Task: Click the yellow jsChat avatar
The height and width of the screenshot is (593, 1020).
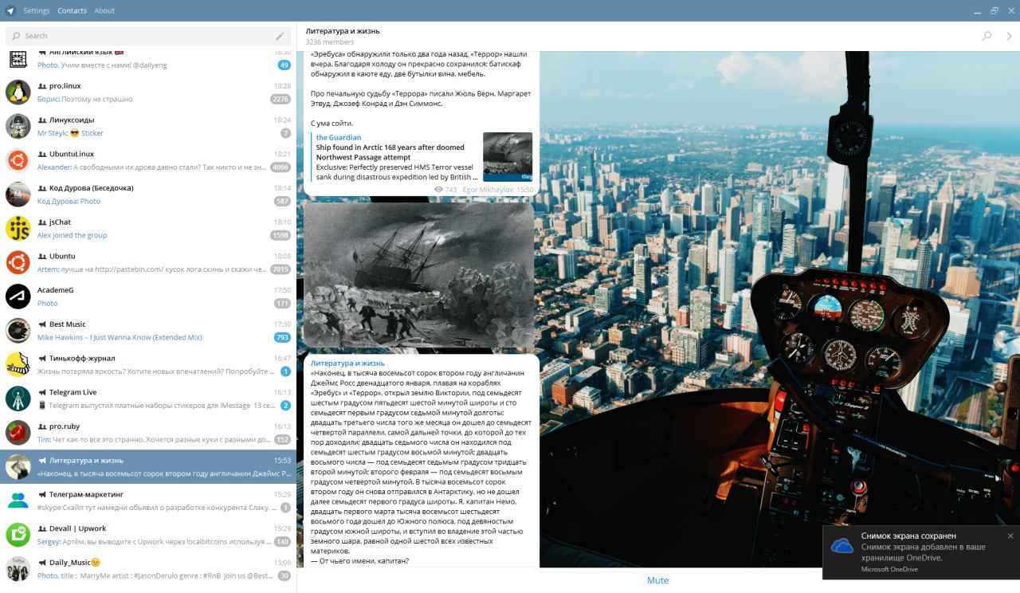Action: click(18, 229)
